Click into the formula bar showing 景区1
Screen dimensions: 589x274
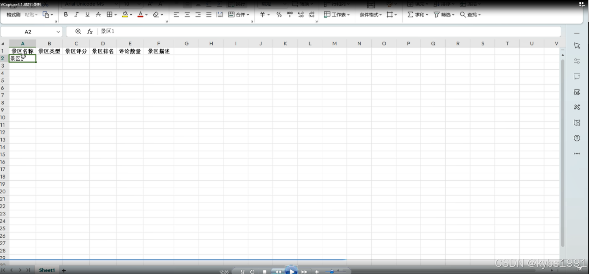(329, 31)
